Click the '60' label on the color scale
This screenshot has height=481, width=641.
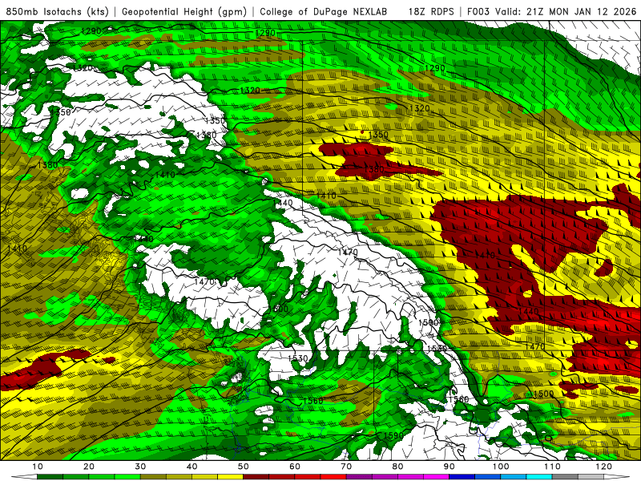click(295, 467)
